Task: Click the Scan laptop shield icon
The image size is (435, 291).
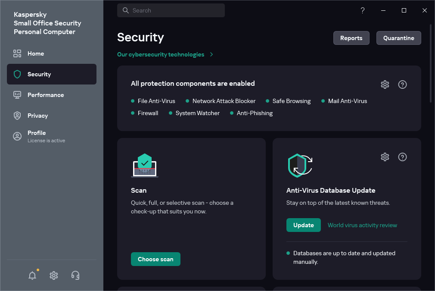Action: click(x=145, y=166)
